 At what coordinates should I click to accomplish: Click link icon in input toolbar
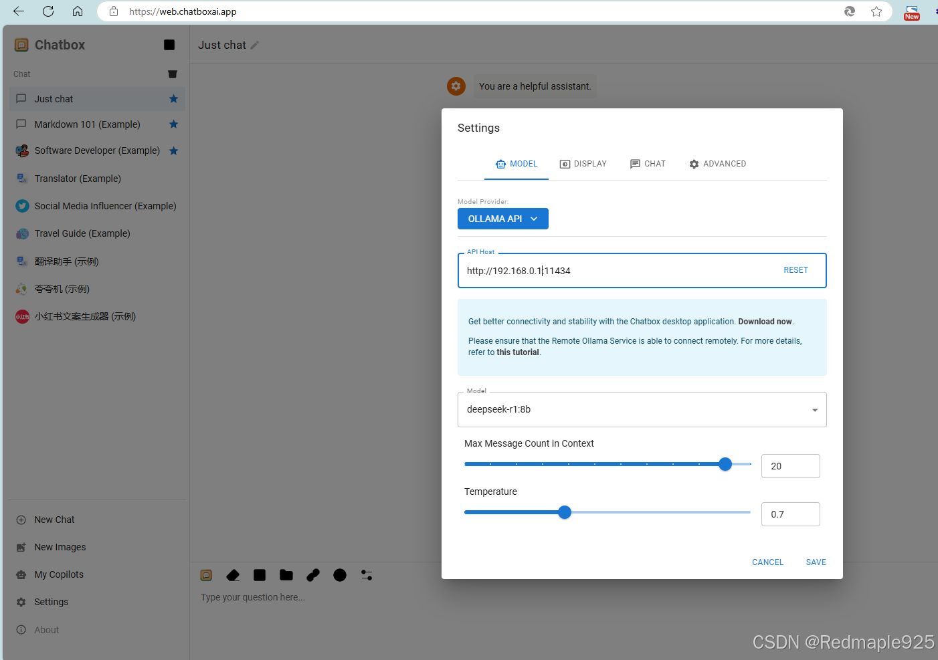coord(313,575)
